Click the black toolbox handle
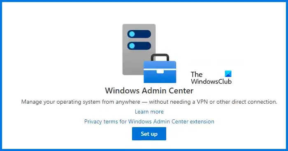The height and width of the screenshot is (151, 288). 160,57
